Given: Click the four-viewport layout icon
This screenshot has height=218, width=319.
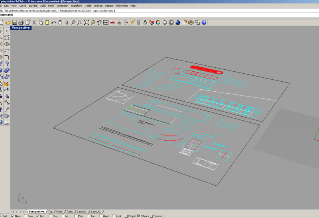Looking at the screenshot, I should click(106, 23).
